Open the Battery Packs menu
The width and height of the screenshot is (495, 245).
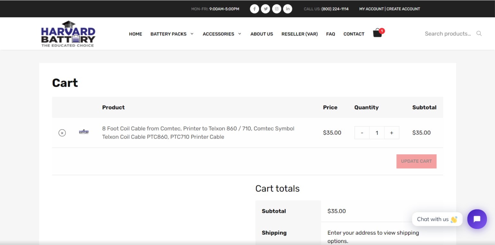169,34
